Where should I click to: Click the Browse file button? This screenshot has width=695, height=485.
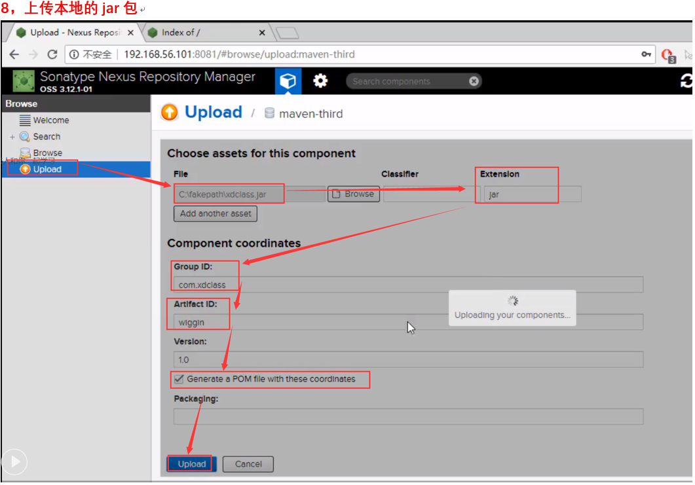tap(353, 194)
